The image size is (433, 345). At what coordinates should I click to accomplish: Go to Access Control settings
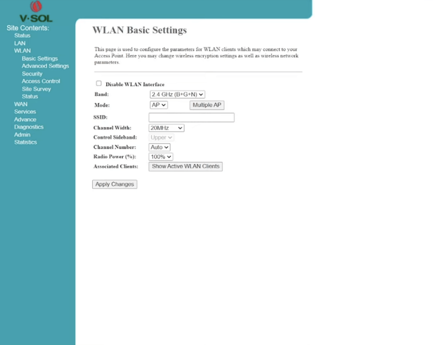coord(41,81)
